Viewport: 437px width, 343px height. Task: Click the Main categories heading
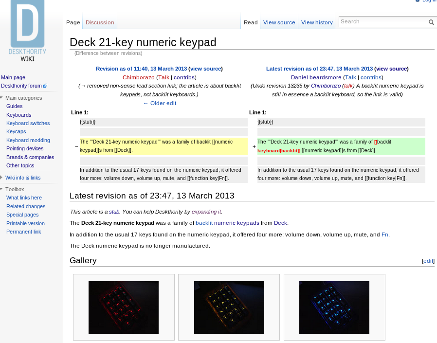point(24,98)
